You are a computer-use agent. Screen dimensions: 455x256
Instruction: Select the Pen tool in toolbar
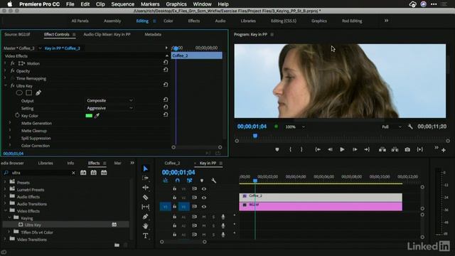[x=145, y=216]
